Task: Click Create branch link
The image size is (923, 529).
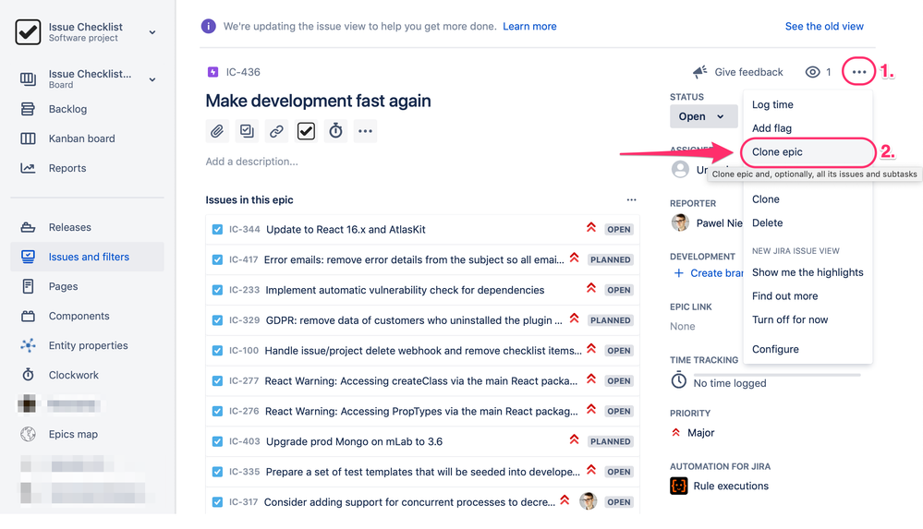Action: pyautogui.click(x=716, y=273)
